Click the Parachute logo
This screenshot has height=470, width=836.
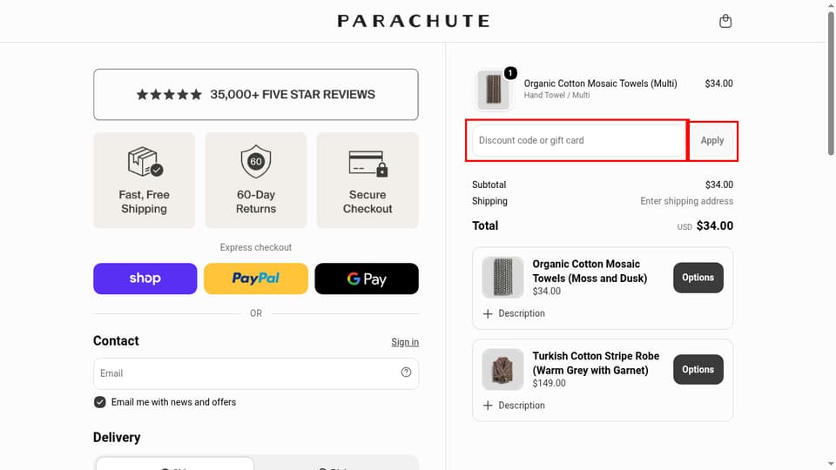pyautogui.click(x=414, y=21)
